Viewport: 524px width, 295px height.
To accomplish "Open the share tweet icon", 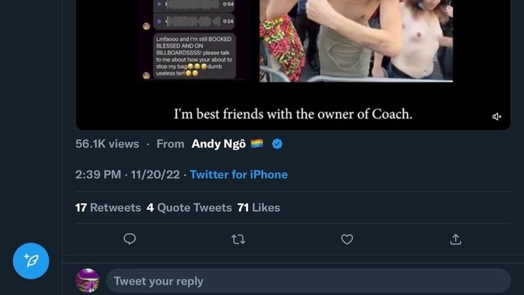I will (456, 239).
